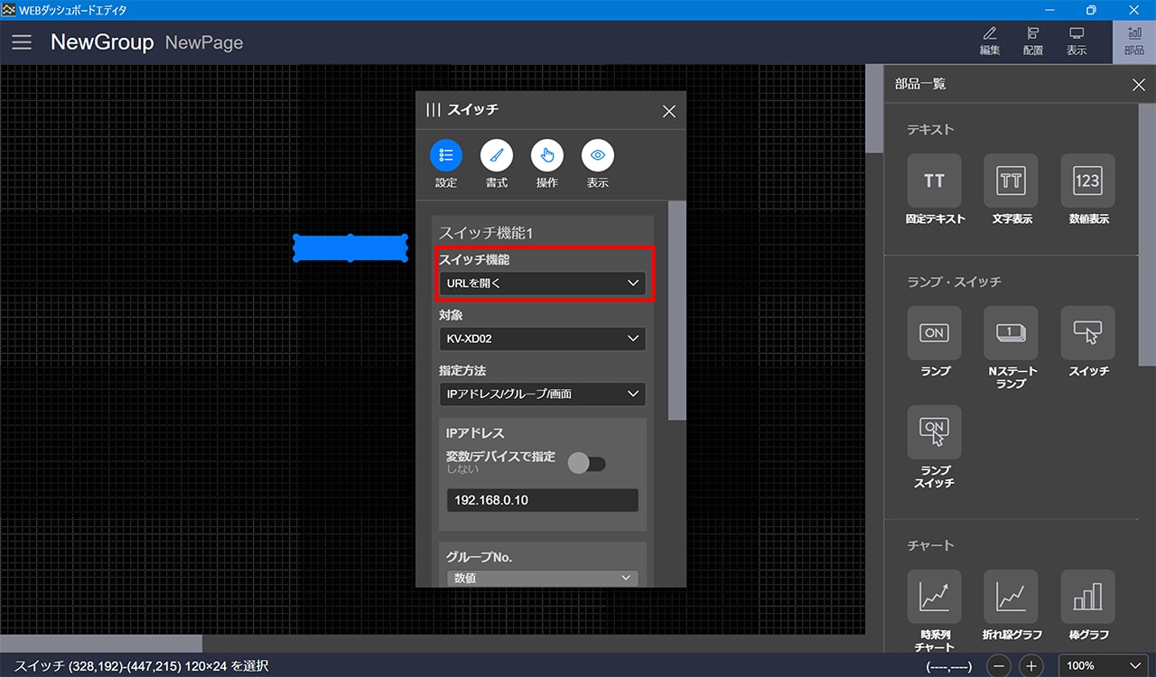This screenshot has width=1156, height=677.
Task: Click the IP address input field
Action: pyautogui.click(x=542, y=500)
